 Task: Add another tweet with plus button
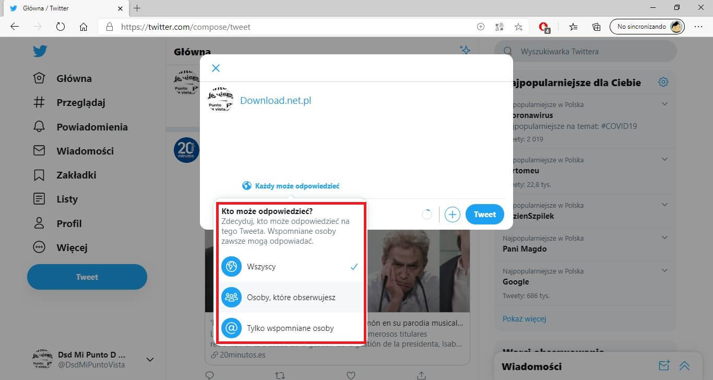click(453, 215)
